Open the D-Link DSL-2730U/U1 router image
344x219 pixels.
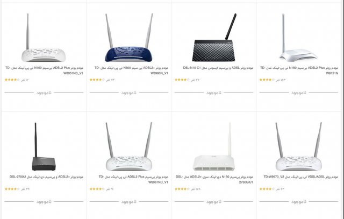tap(214, 146)
